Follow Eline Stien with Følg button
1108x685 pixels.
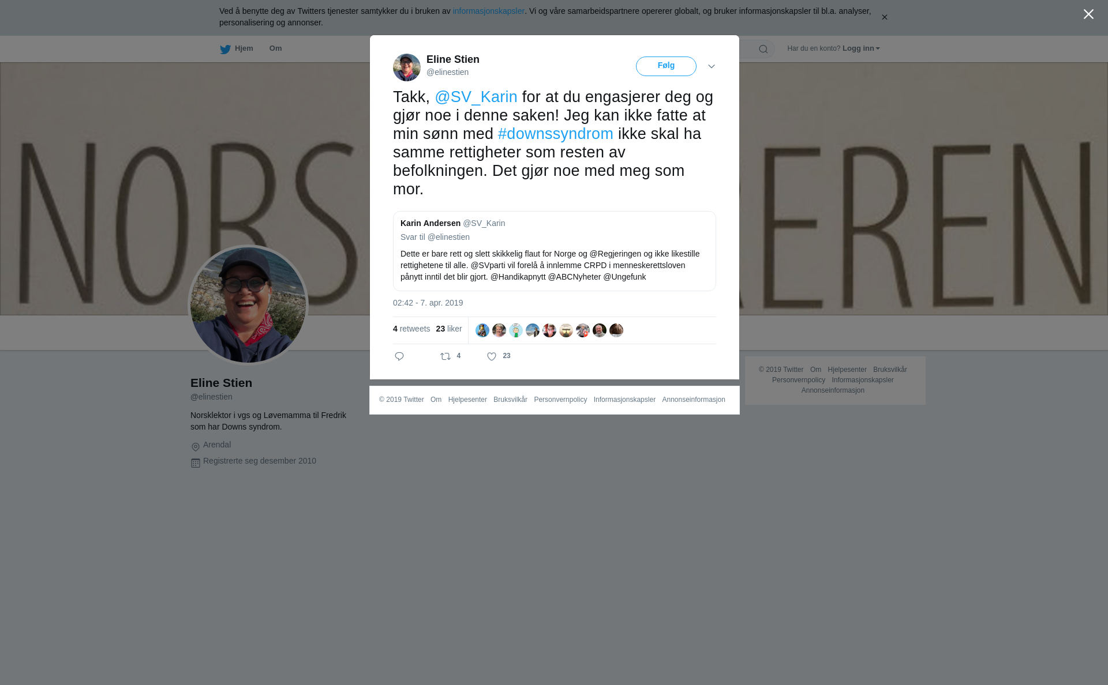tap(666, 66)
